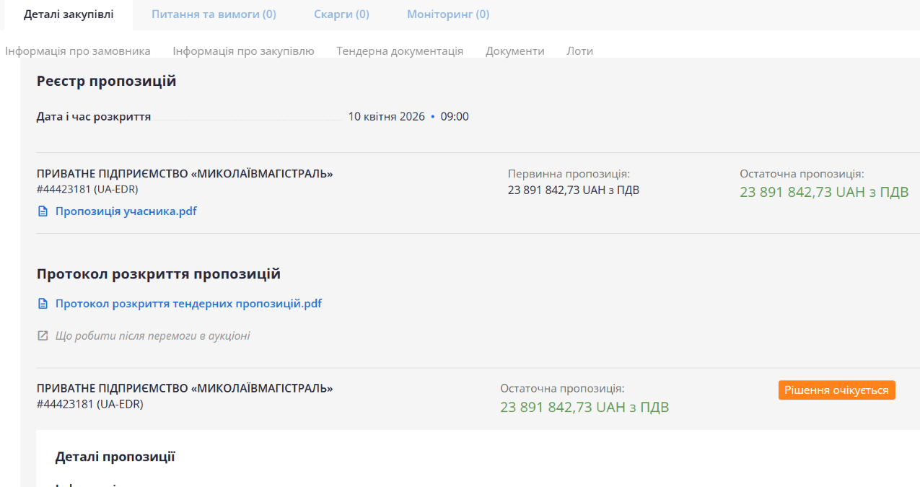Click the bidder name above Деталі пропозиції
The height and width of the screenshot is (487, 920).
click(185, 388)
